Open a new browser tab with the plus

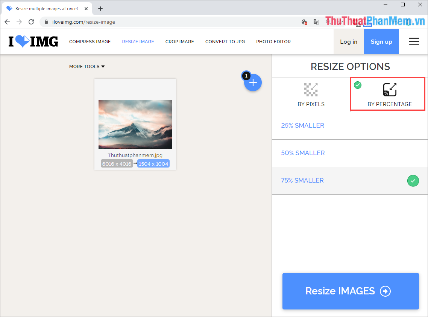[100, 8]
